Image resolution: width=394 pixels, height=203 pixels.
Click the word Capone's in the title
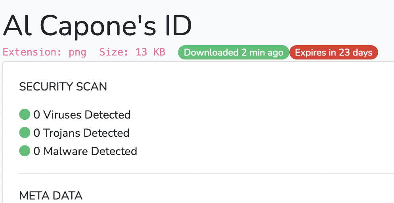point(98,27)
